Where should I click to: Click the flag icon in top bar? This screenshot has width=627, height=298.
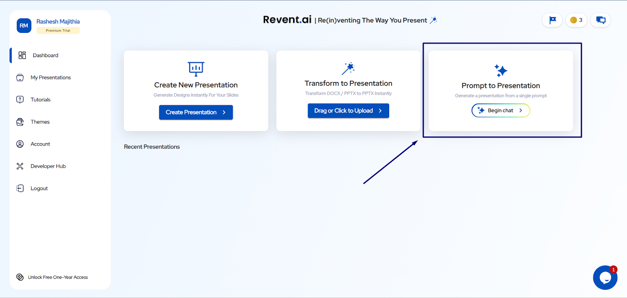tap(552, 20)
